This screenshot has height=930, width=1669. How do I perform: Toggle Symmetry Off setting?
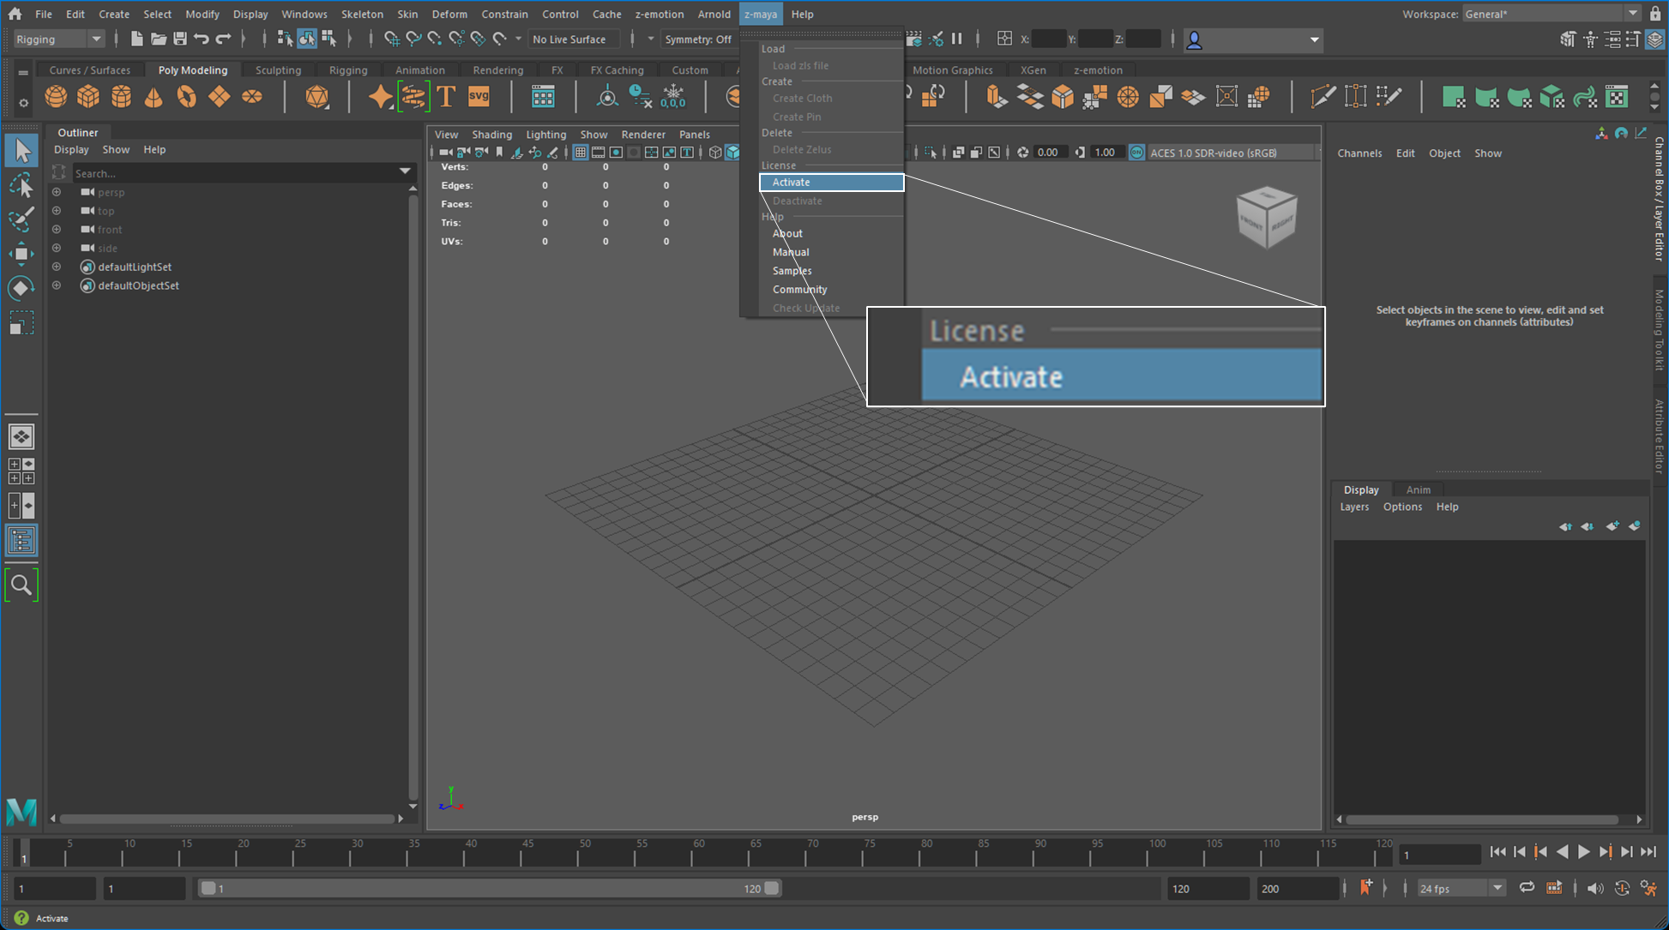[x=698, y=39]
